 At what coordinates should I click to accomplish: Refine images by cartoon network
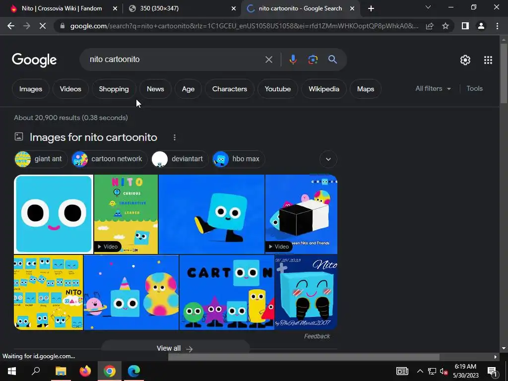(109, 159)
